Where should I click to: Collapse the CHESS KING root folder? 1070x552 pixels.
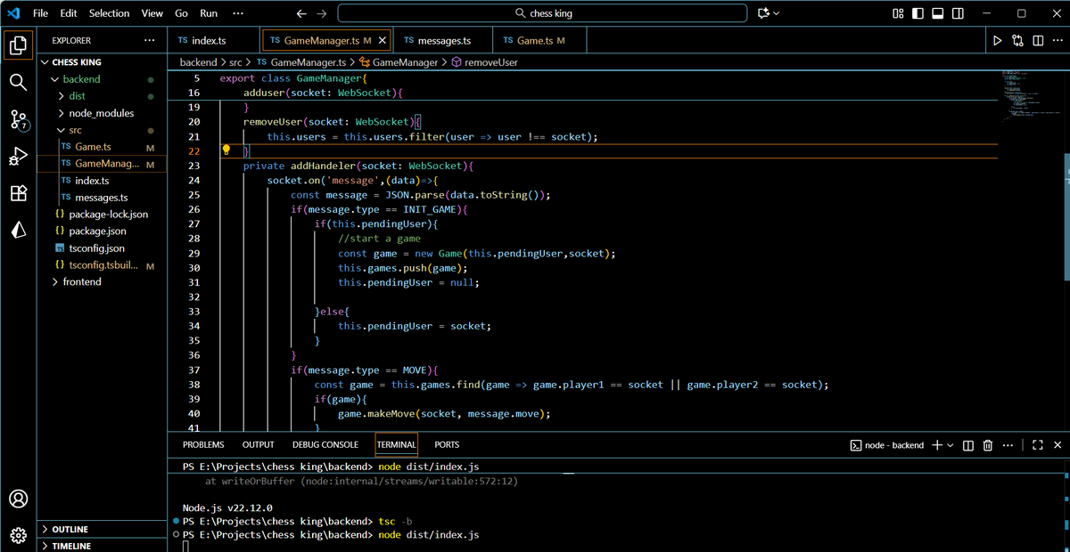coord(45,62)
